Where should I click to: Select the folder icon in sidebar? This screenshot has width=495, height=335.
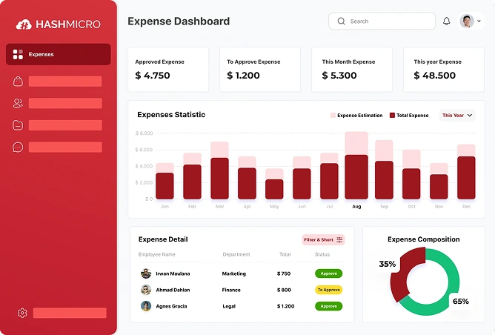(x=18, y=125)
